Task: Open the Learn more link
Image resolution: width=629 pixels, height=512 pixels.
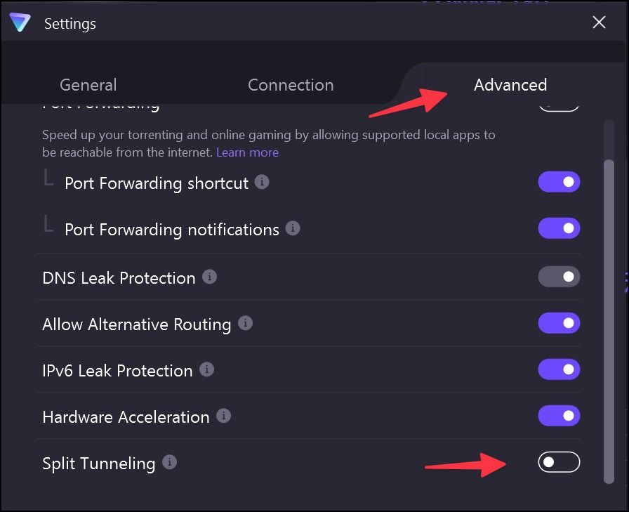Action: (247, 152)
